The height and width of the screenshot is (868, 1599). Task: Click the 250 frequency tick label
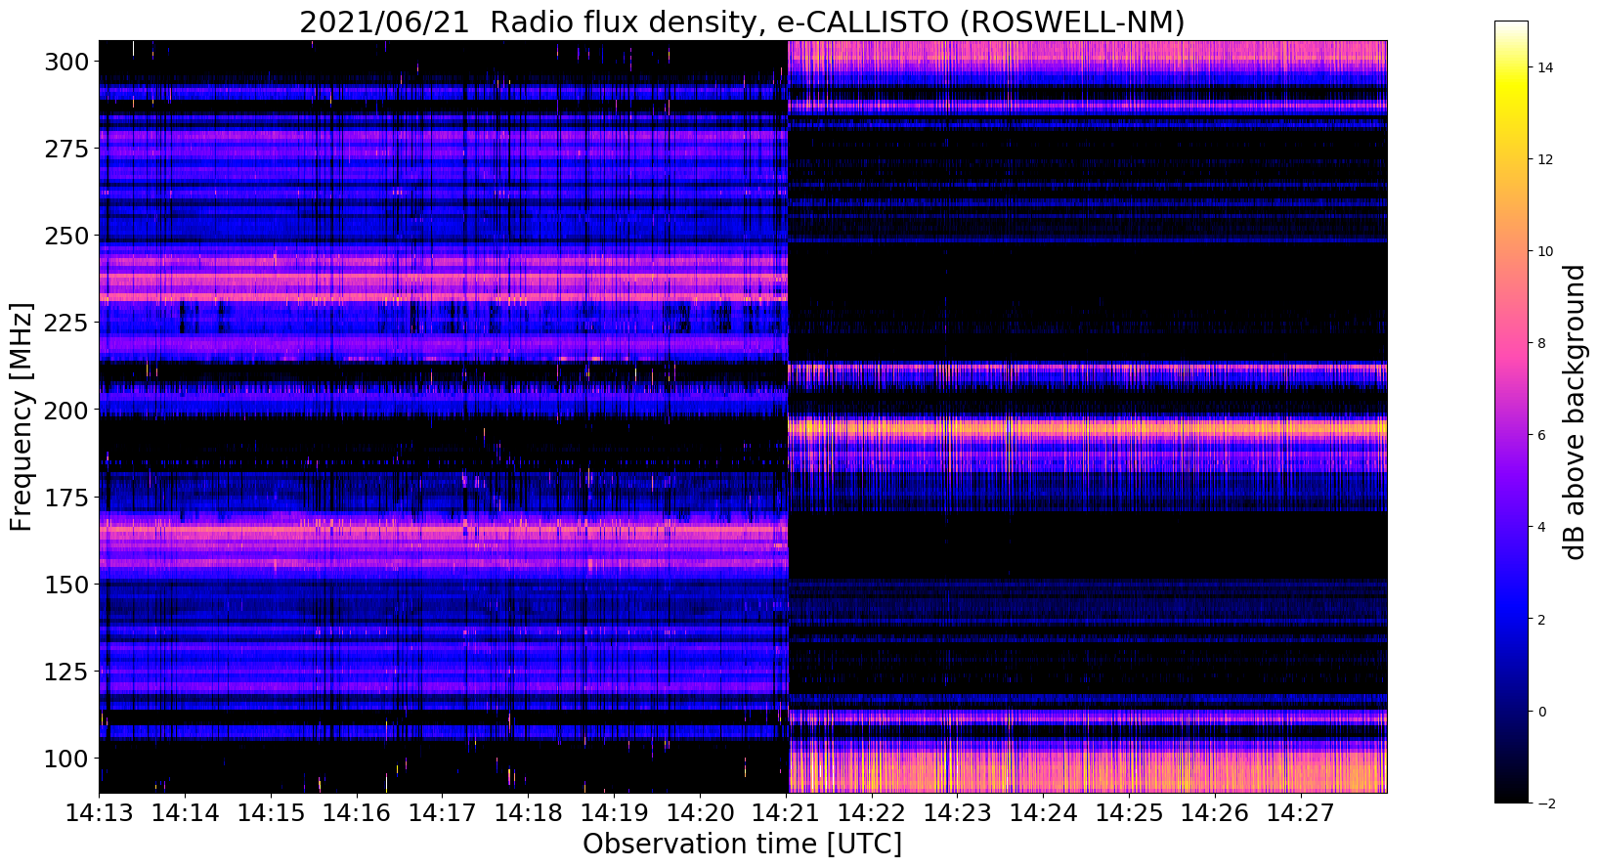[66, 236]
